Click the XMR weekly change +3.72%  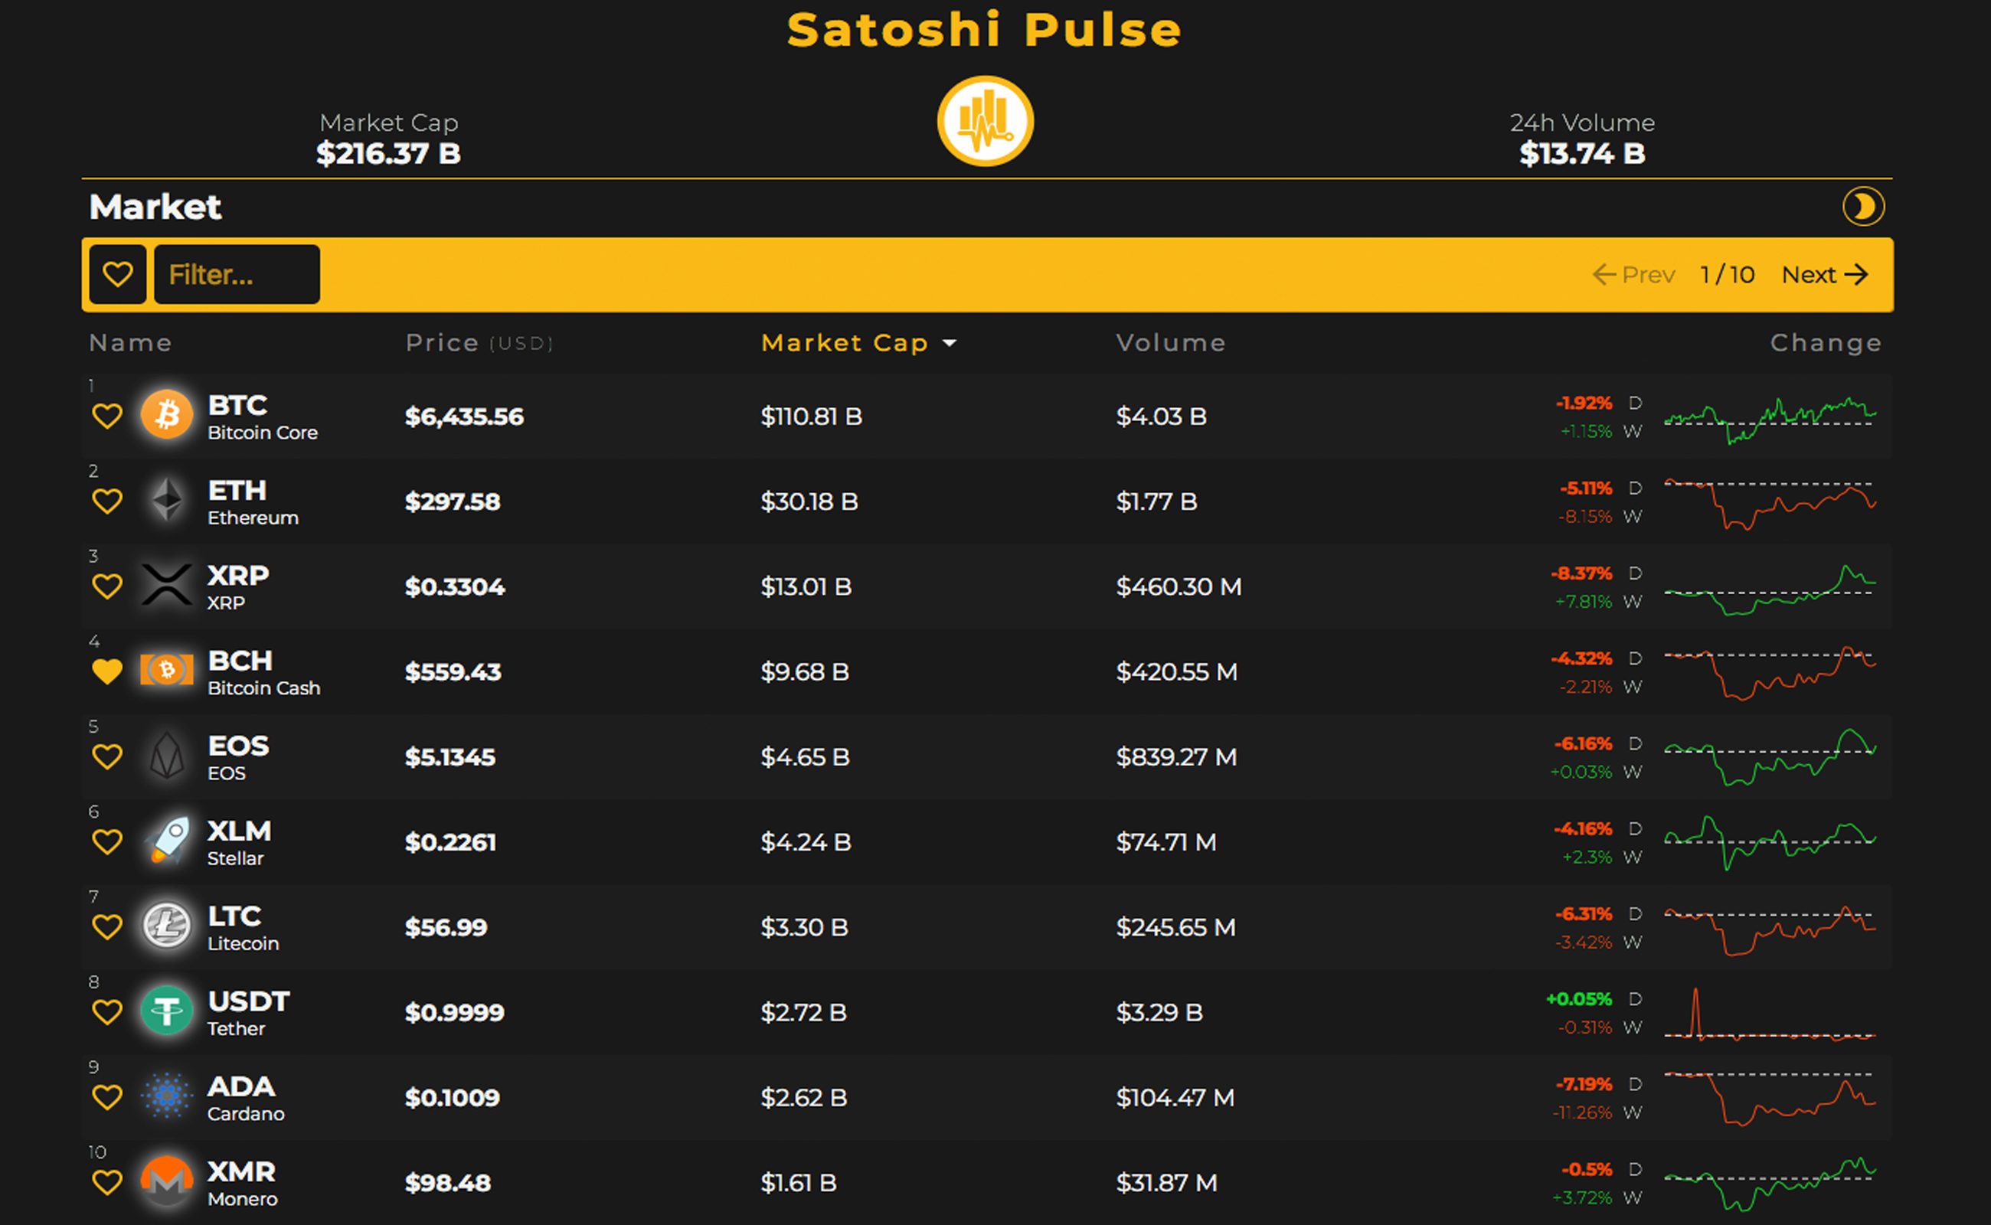[1581, 1197]
